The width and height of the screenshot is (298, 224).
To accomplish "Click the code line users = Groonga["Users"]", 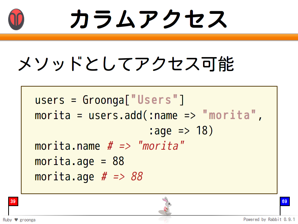I will pyautogui.click(x=110, y=100).
